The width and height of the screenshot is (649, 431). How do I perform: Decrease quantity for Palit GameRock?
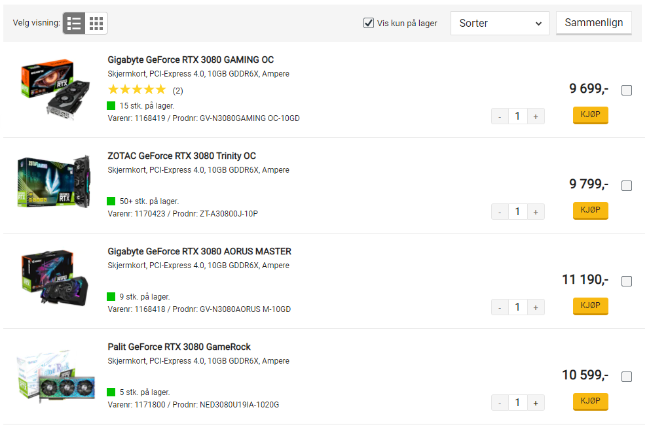500,403
